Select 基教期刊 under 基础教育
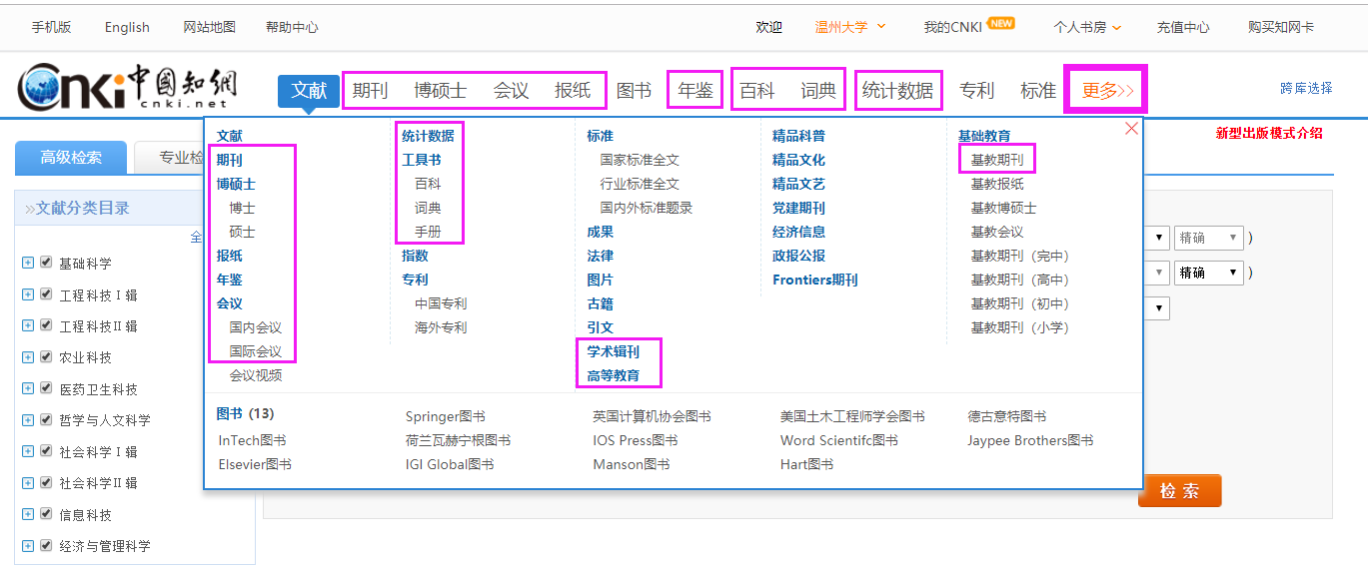Image resolution: width=1368 pixels, height=574 pixels. [x=997, y=159]
